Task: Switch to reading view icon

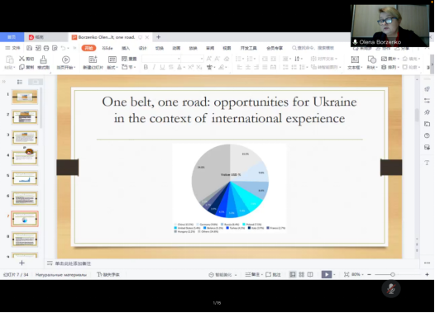Action: point(310,274)
